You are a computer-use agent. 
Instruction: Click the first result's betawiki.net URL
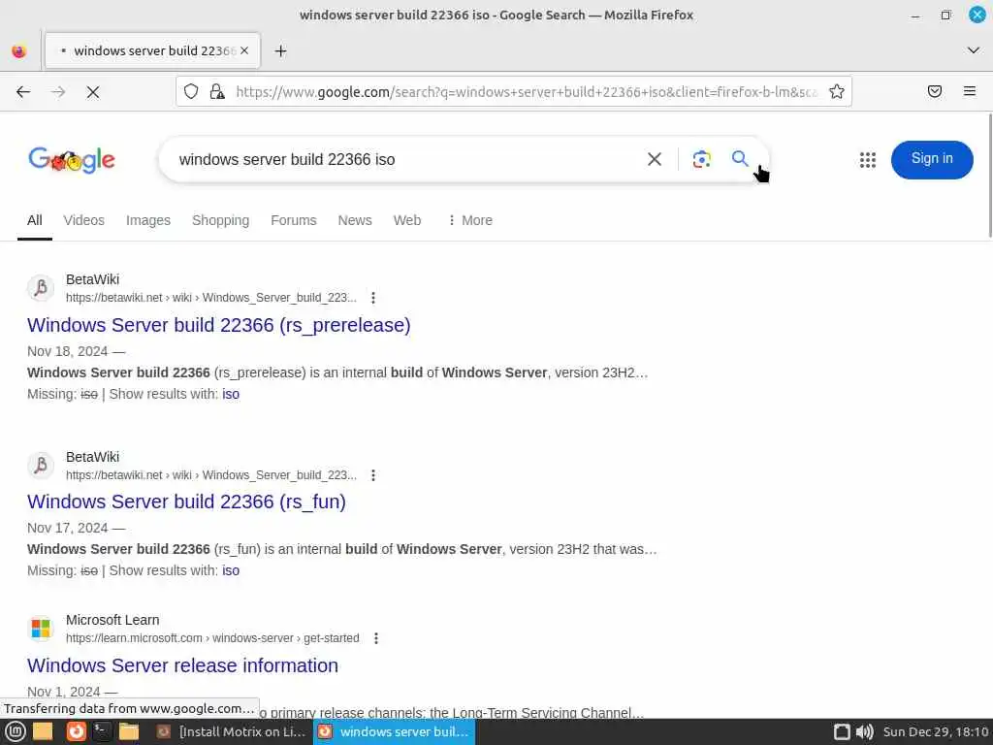pyautogui.click(x=210, y=298)
